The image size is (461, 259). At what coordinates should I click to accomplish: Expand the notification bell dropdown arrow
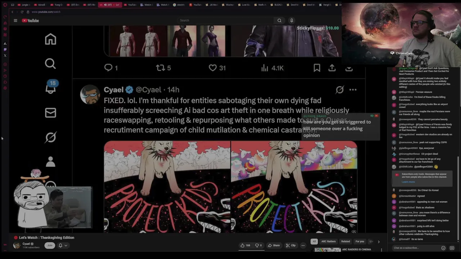pos(66,245)
